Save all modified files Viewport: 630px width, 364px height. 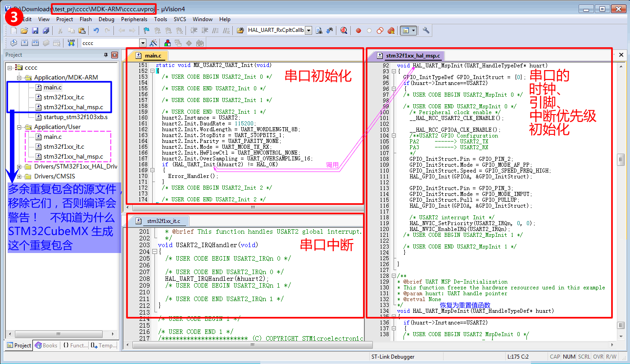[x=47, y=30]
